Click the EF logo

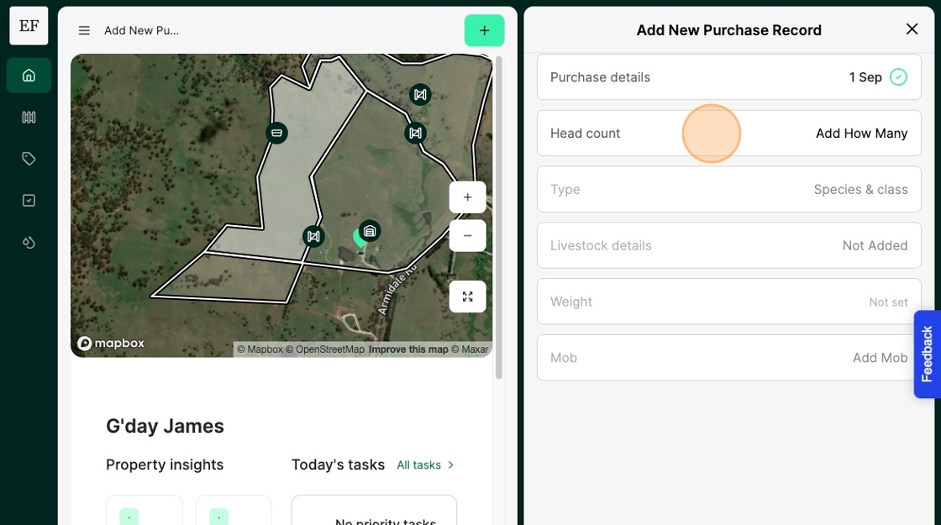coord(29,26)
